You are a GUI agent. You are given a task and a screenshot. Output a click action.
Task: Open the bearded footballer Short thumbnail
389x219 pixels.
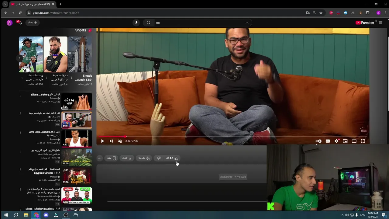click(x=55, y=54)
